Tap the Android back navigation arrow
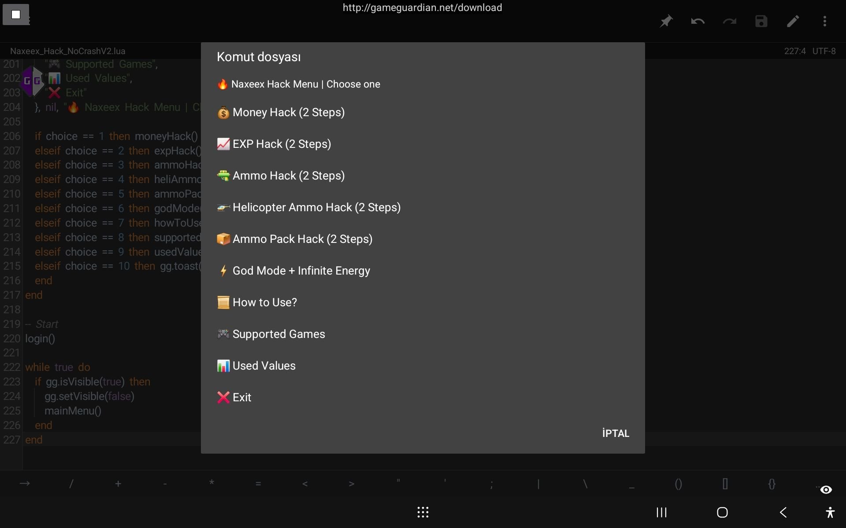Image resolution: width=846 pixels, height=528 pixels. click(783, 512)
